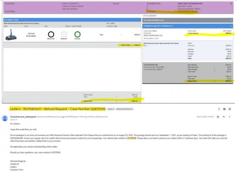This screenshot has height=171, width=237.
Task: Open the More options menu next to the reply arrow
Action: click(229, 117)
